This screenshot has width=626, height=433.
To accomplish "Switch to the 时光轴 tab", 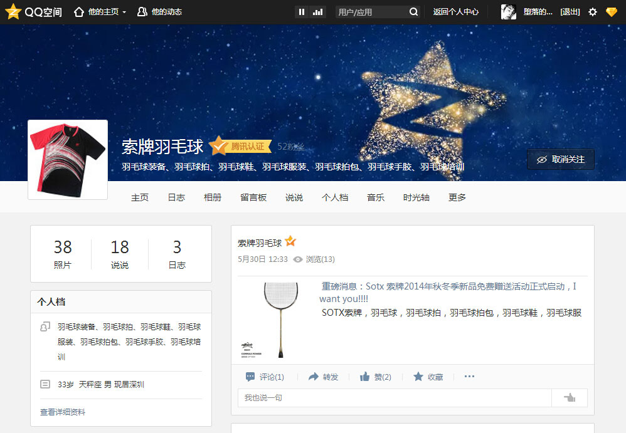I will coord(416,197).
